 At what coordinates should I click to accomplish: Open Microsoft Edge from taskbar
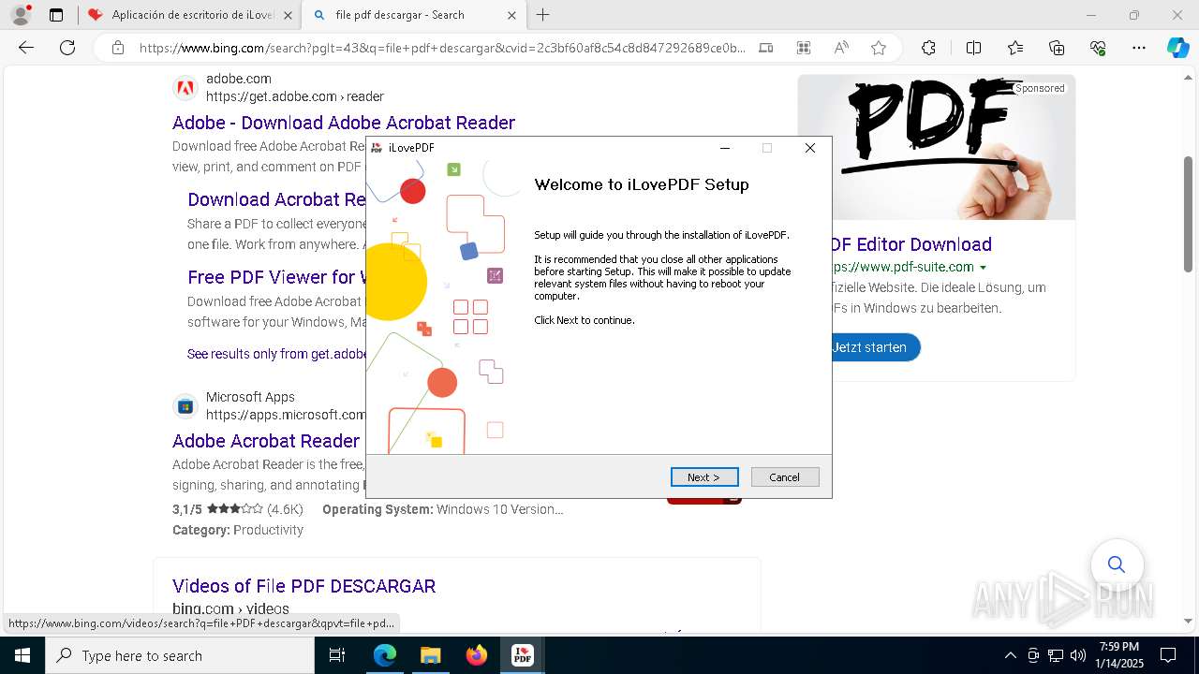pos(385,655)
